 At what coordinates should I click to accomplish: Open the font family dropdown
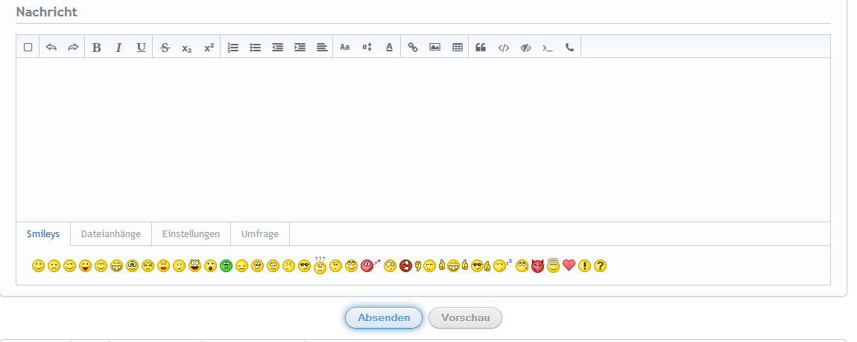[x=344, y=47]
